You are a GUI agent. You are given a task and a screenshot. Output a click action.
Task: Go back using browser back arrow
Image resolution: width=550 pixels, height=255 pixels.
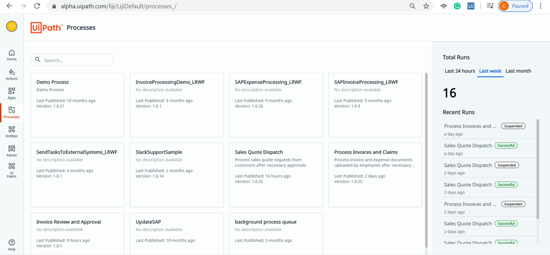[9, 6]
